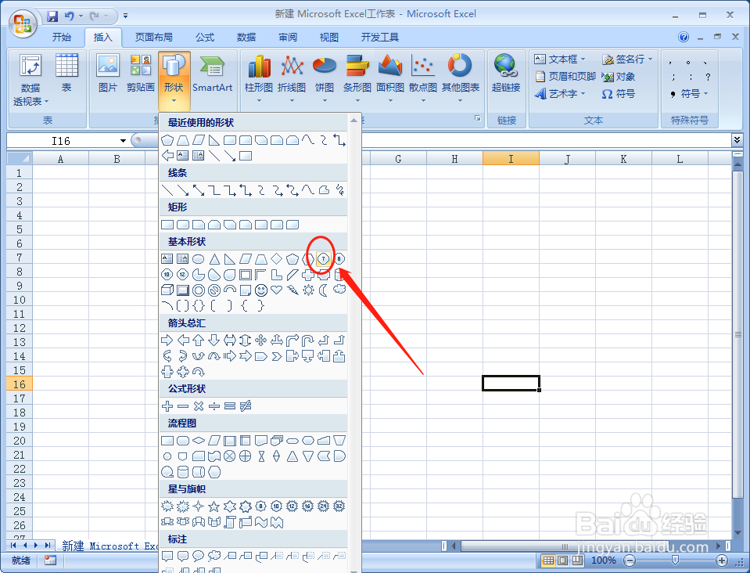
Task: Click the Select All corner of the sheet
Action: click(19, 158)
